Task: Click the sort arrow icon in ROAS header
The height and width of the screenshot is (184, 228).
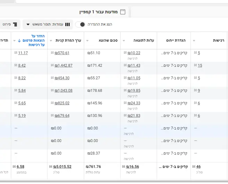Action: click(x=19, y=40)
